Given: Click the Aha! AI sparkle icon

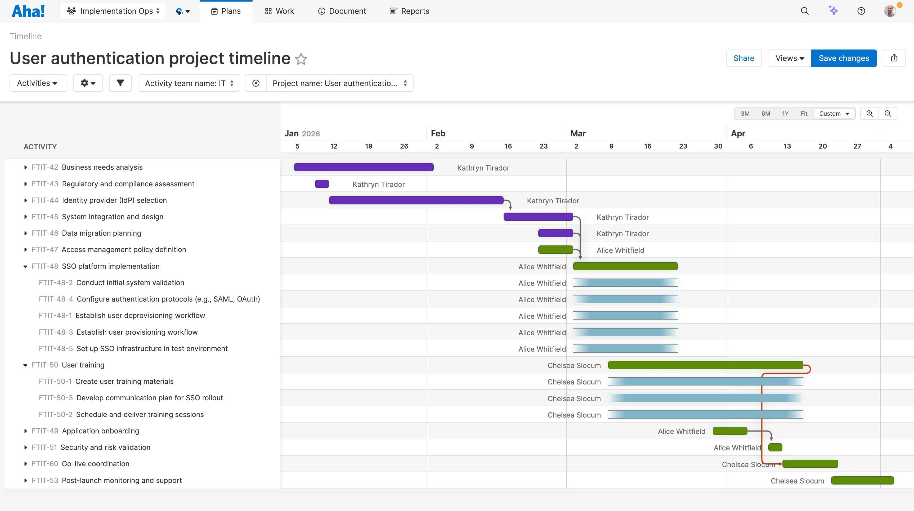Looking at the screenshot, I should coord(833,11).
